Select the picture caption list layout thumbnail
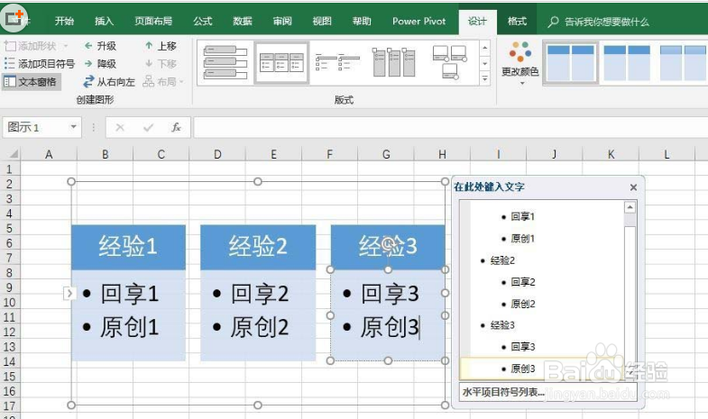The width and height of the screenshot is (708, 419). point(450,63)
